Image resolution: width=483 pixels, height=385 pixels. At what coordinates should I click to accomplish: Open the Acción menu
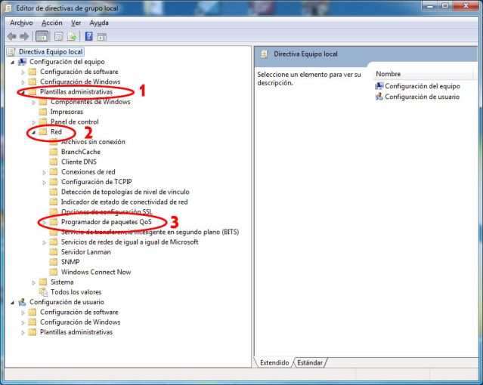[x=51, y=23]
